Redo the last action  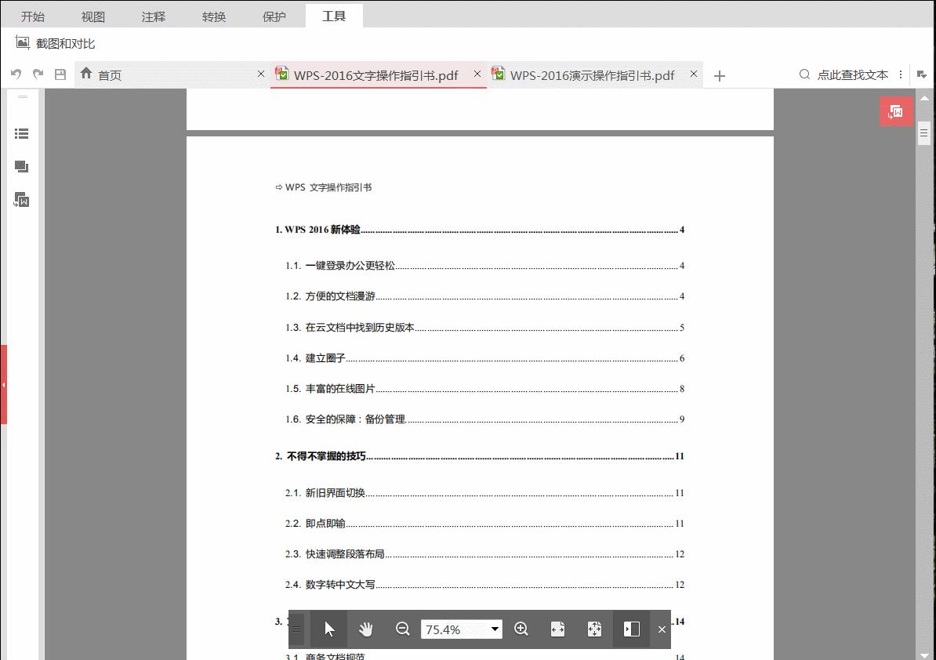tap(38, 74)
